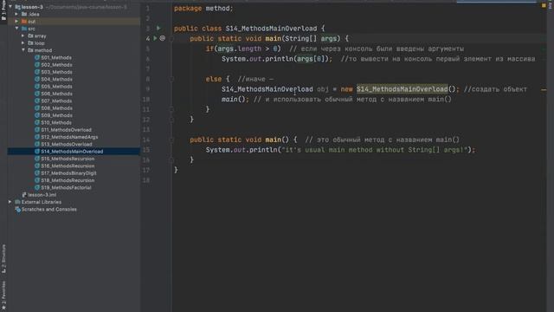Click run arrow beside main(String[] args) line

click(155, 38)
